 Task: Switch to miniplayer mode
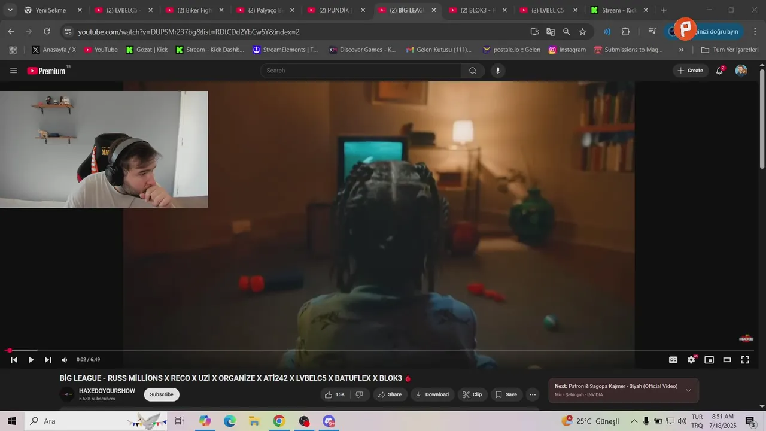pos(709,360)
